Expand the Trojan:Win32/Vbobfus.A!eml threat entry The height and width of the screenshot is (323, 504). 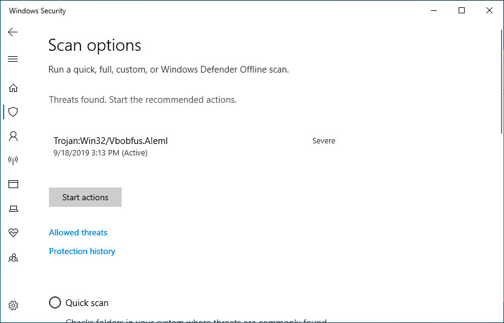111,141
